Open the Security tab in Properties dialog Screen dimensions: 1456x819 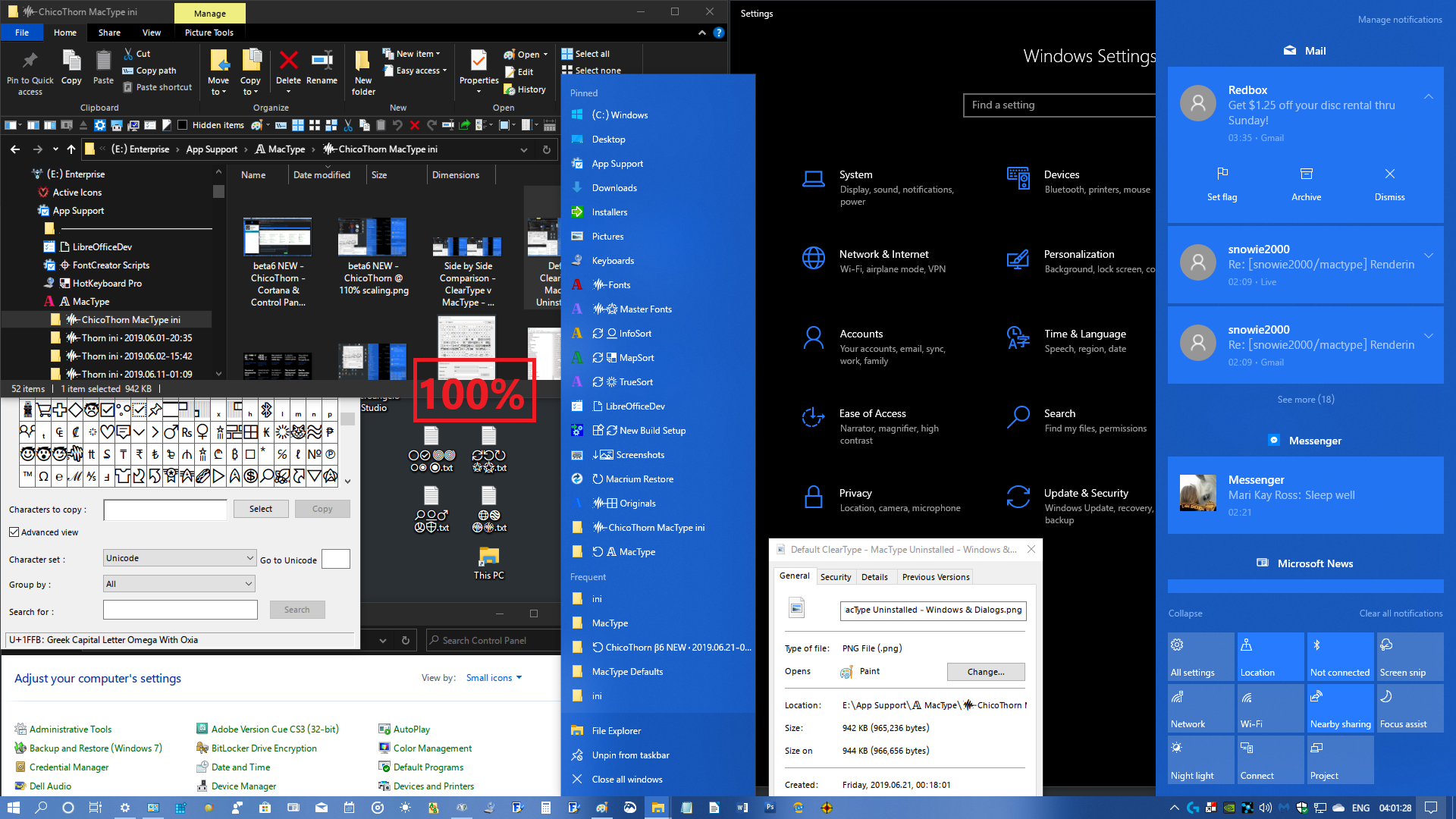836,577
